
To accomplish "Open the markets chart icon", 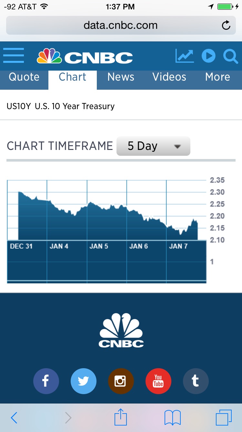I will coord(185,56).
